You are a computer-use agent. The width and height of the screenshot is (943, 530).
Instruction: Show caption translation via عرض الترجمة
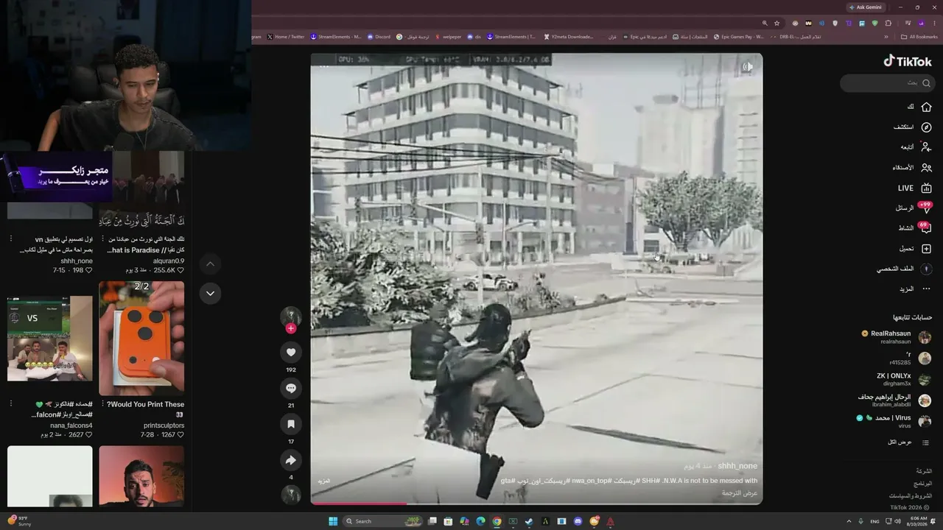(740, 493)
